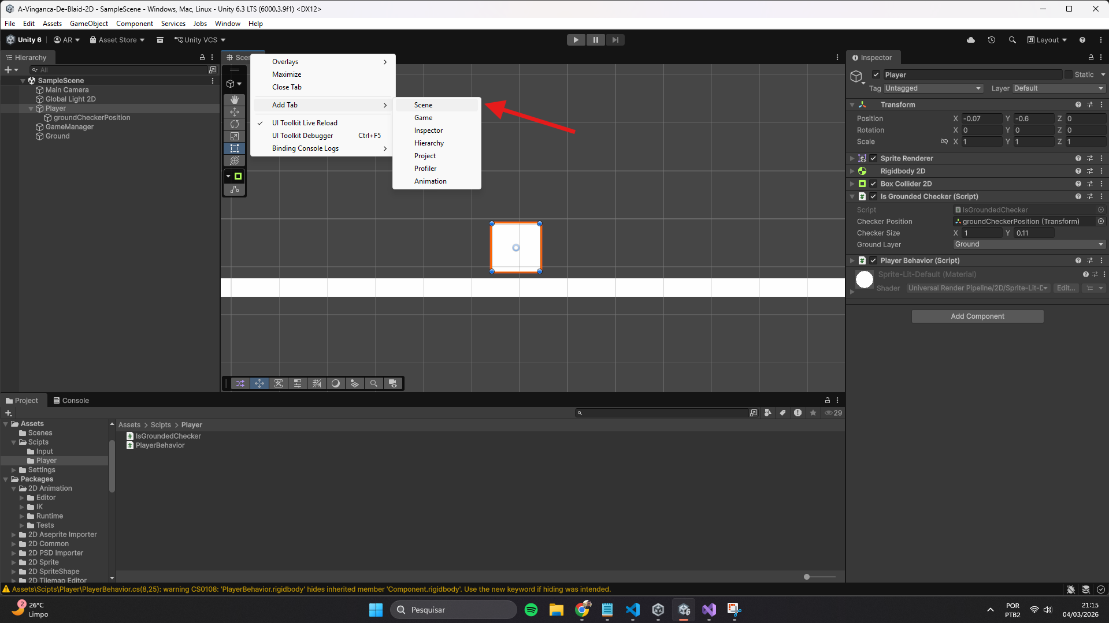1109x623 pixels.
Task: Toggle the Player object active checkbox
Action: pos(876,74)
